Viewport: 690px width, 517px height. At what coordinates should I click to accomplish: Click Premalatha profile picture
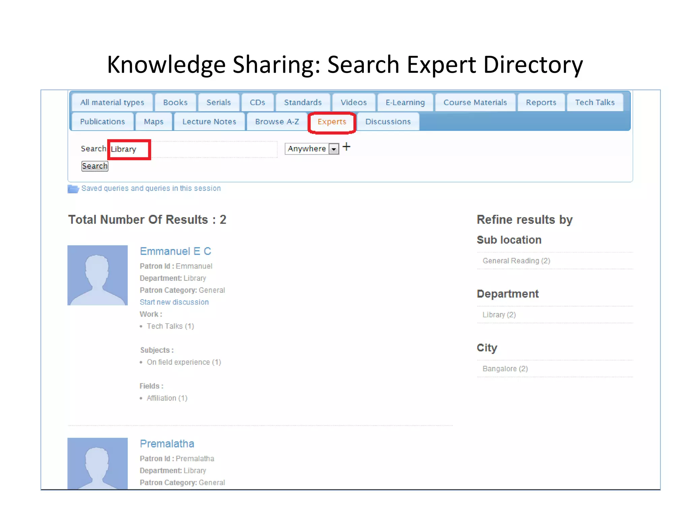point(97,463)
